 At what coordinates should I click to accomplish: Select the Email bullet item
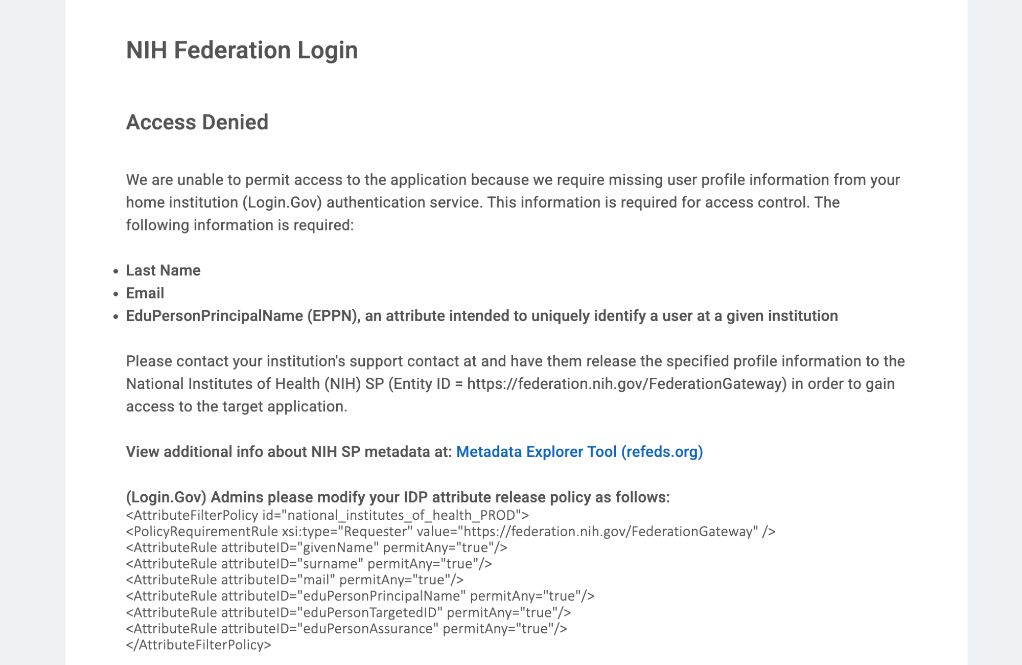pos(145,293)
